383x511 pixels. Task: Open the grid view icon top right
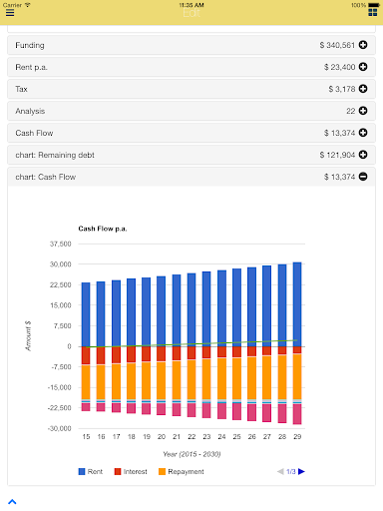[x=373, y=12]
